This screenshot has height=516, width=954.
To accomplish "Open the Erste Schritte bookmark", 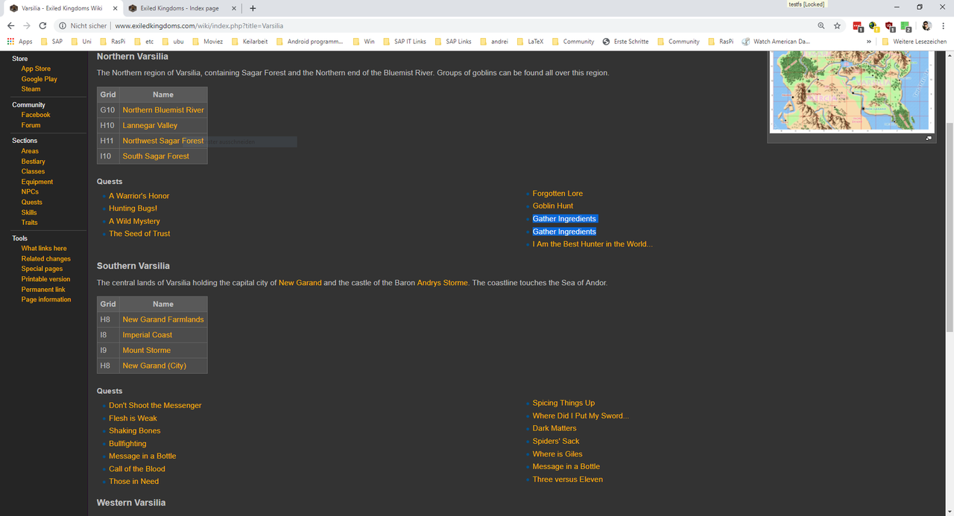I will [x=625, y=42].
